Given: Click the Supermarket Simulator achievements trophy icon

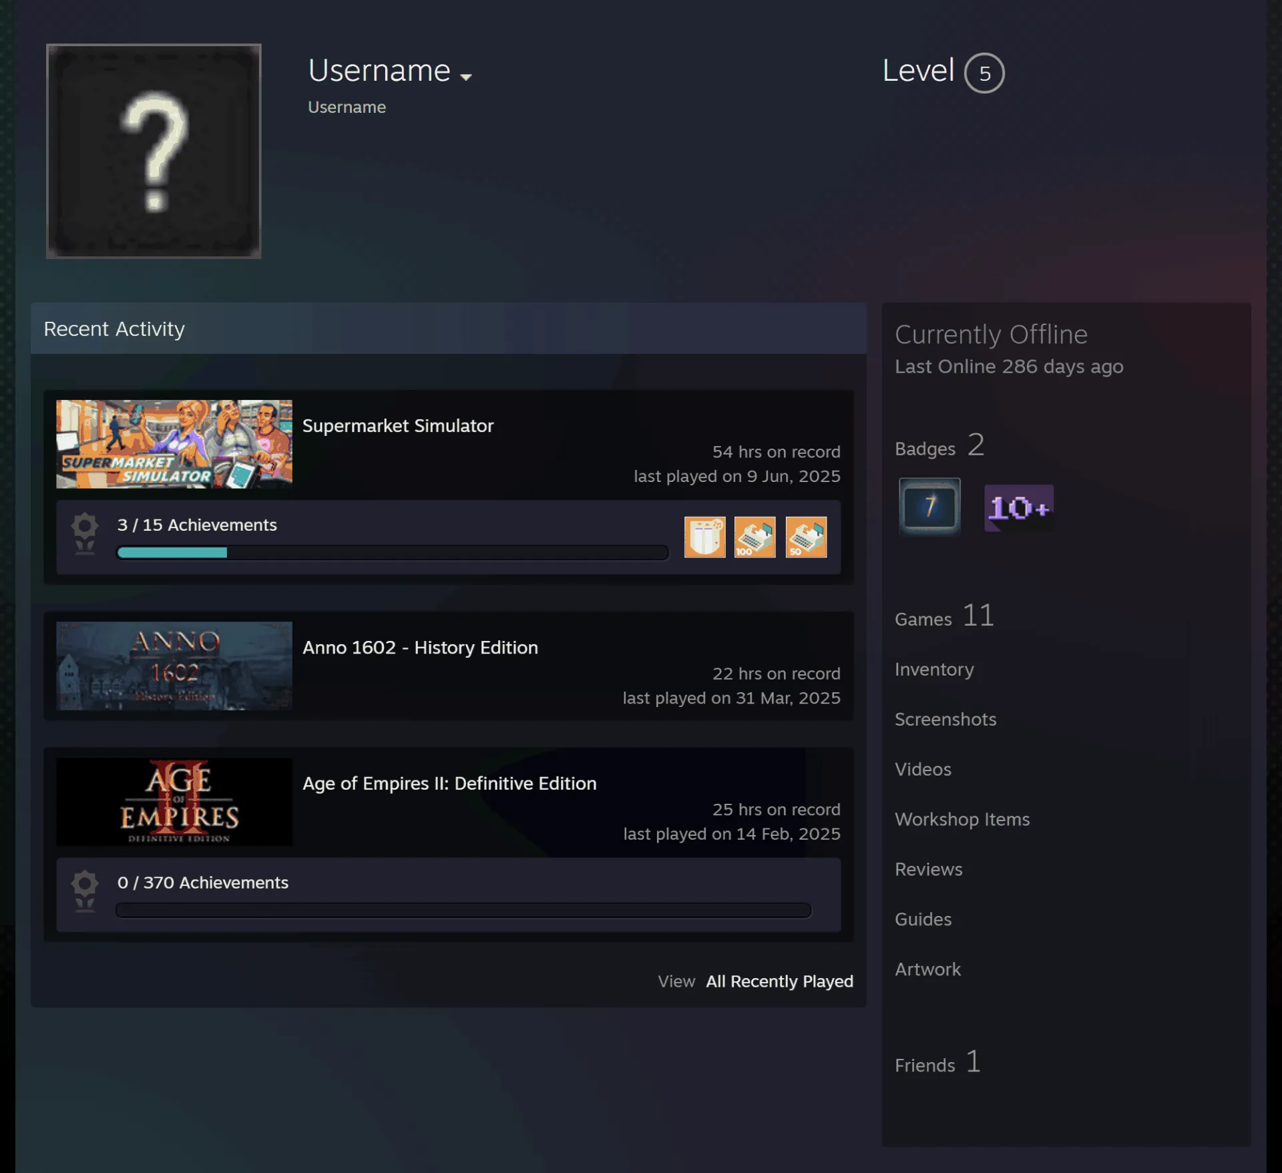Looking at the screenshot, I should point(85,533).
